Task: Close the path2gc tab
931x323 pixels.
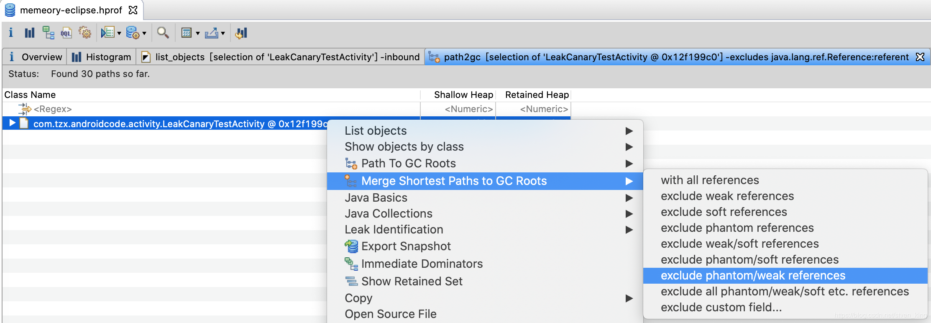Action: click(920, 57)
